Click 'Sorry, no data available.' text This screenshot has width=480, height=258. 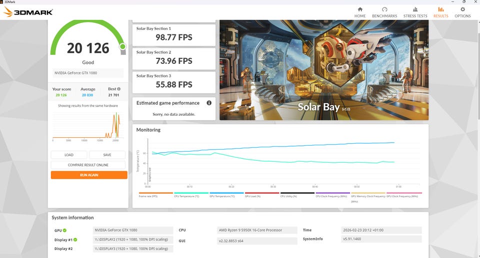pyautogui.click(x=174, y=114)
